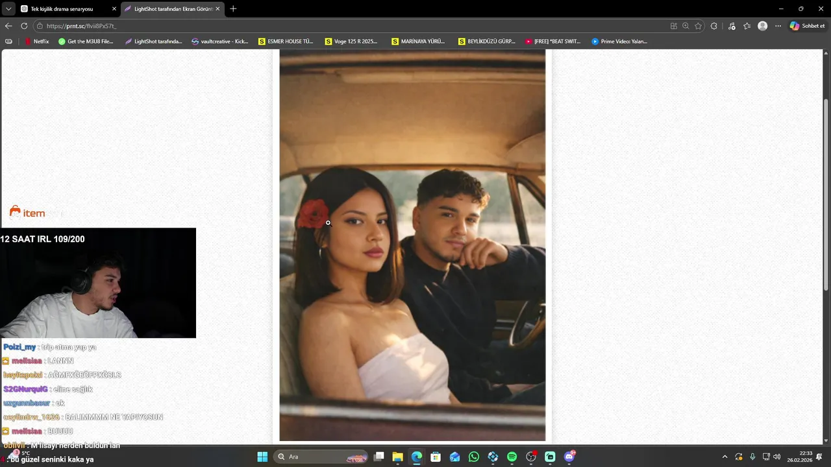Open the green Kick app on taskbar
This screenshot has height=467, width=831.
550,457
